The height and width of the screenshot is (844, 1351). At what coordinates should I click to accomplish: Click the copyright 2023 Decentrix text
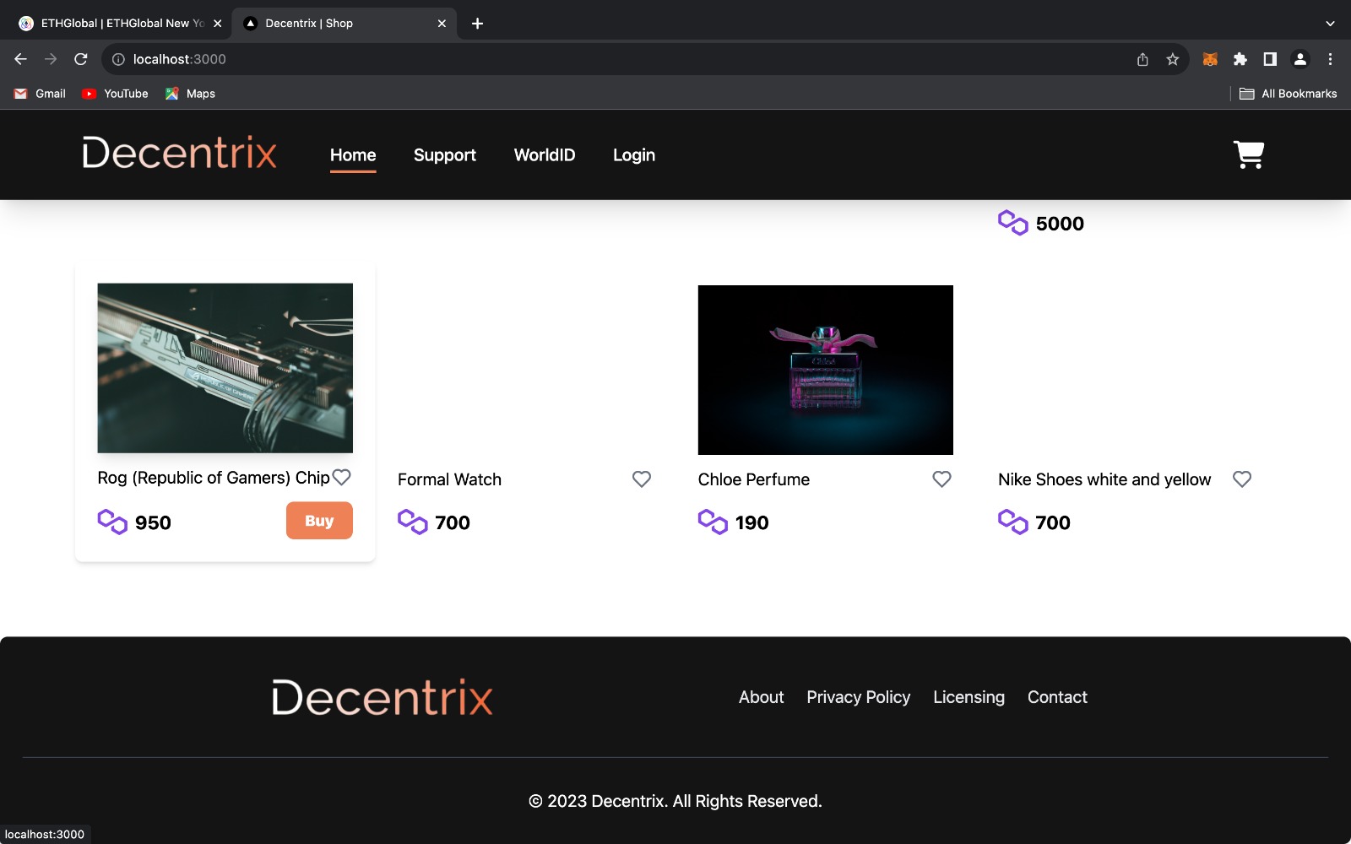coord(675,801)
